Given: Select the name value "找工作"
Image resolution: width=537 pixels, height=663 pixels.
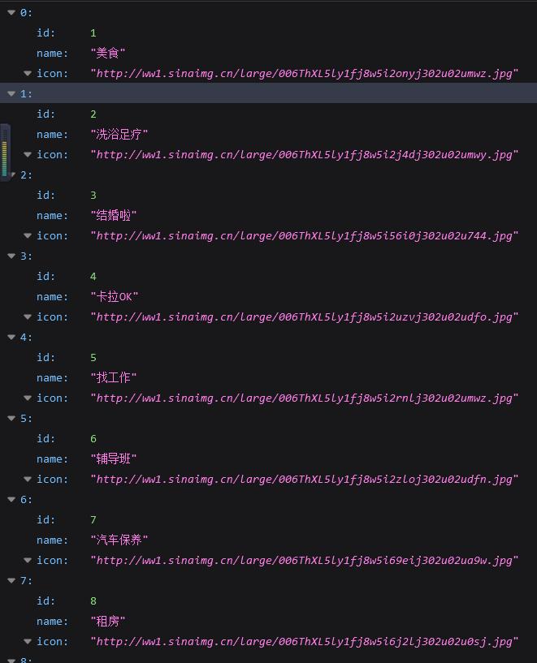Looking at the screenshot, I should coord(114,378).
